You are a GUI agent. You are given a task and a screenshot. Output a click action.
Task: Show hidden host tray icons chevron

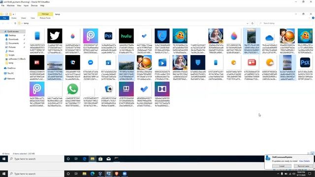pos(278,174)
